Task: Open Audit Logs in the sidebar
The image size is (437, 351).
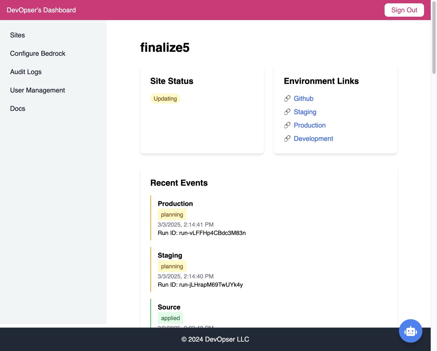Action: pyautogui.click(x=26, y=72)
